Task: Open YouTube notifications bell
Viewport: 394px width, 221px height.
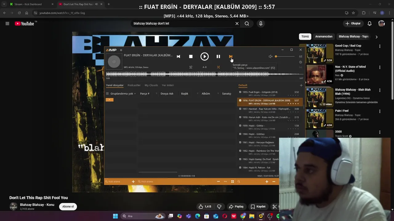Action: pos(370,24)
